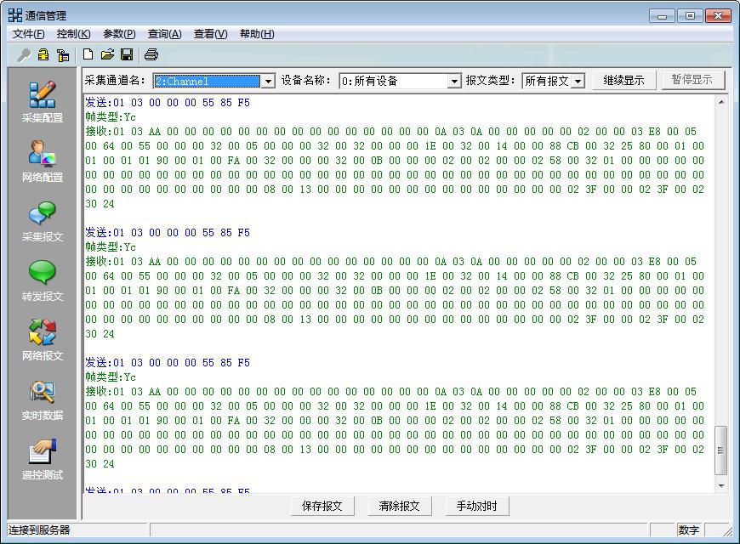Click the 继续显示 button
The height and width of the screenshot is (544, 740).
click(x=624, y=80)
